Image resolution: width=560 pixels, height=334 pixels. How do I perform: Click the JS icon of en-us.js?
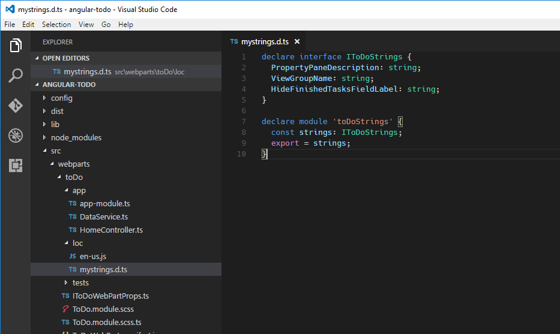[x=73, y=256]
